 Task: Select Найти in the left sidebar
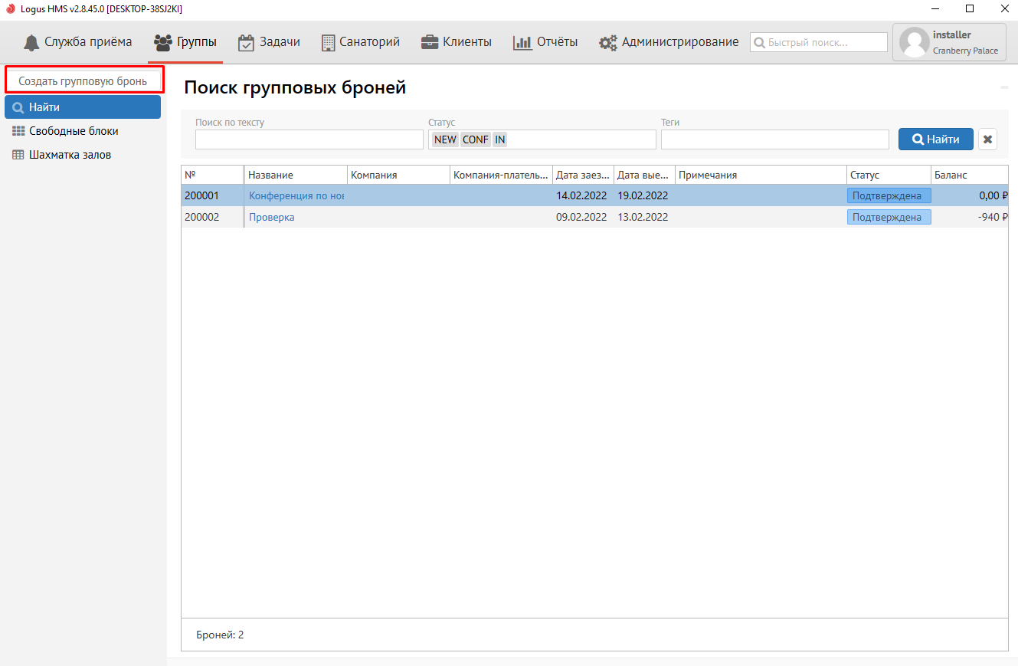tap(83, 107)
